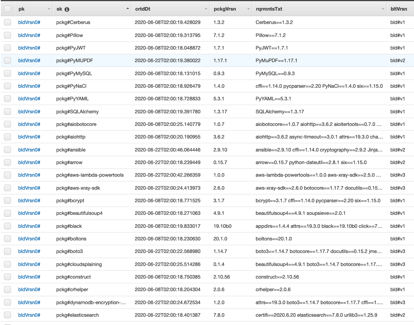Click timestamp 2020-06-22T02:00:22.568980

click(x=167, y=251)
